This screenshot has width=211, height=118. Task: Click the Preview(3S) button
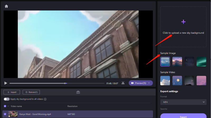tap(138, 83)
